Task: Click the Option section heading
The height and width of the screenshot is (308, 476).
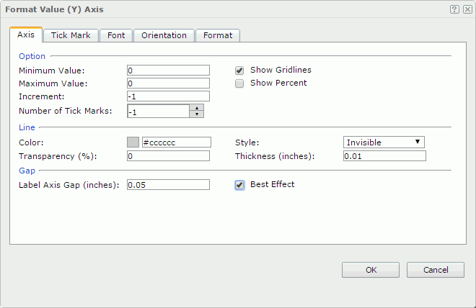Action: [32, 56]
